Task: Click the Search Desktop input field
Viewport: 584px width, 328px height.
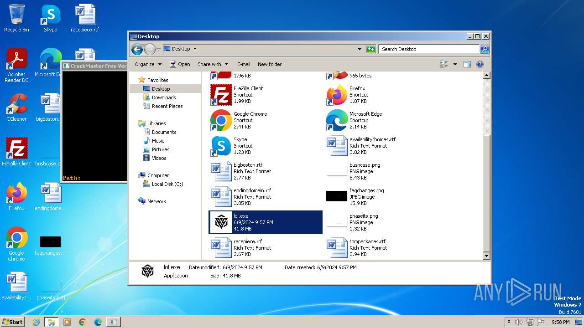Action: click(429, 49)
